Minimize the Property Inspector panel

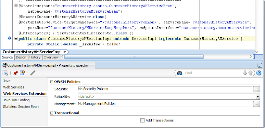pyautogui.click(x=260, y=65)
